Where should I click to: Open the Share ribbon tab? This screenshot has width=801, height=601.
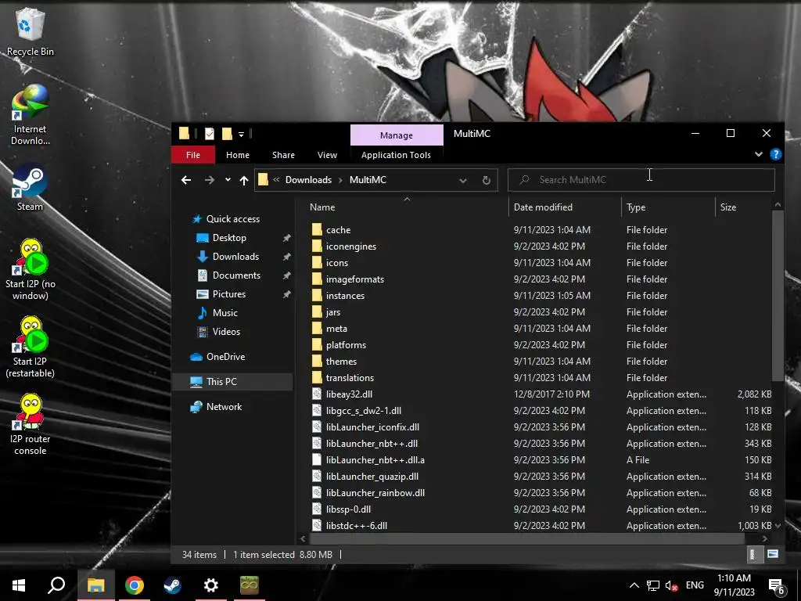click(x=283, y=155)
